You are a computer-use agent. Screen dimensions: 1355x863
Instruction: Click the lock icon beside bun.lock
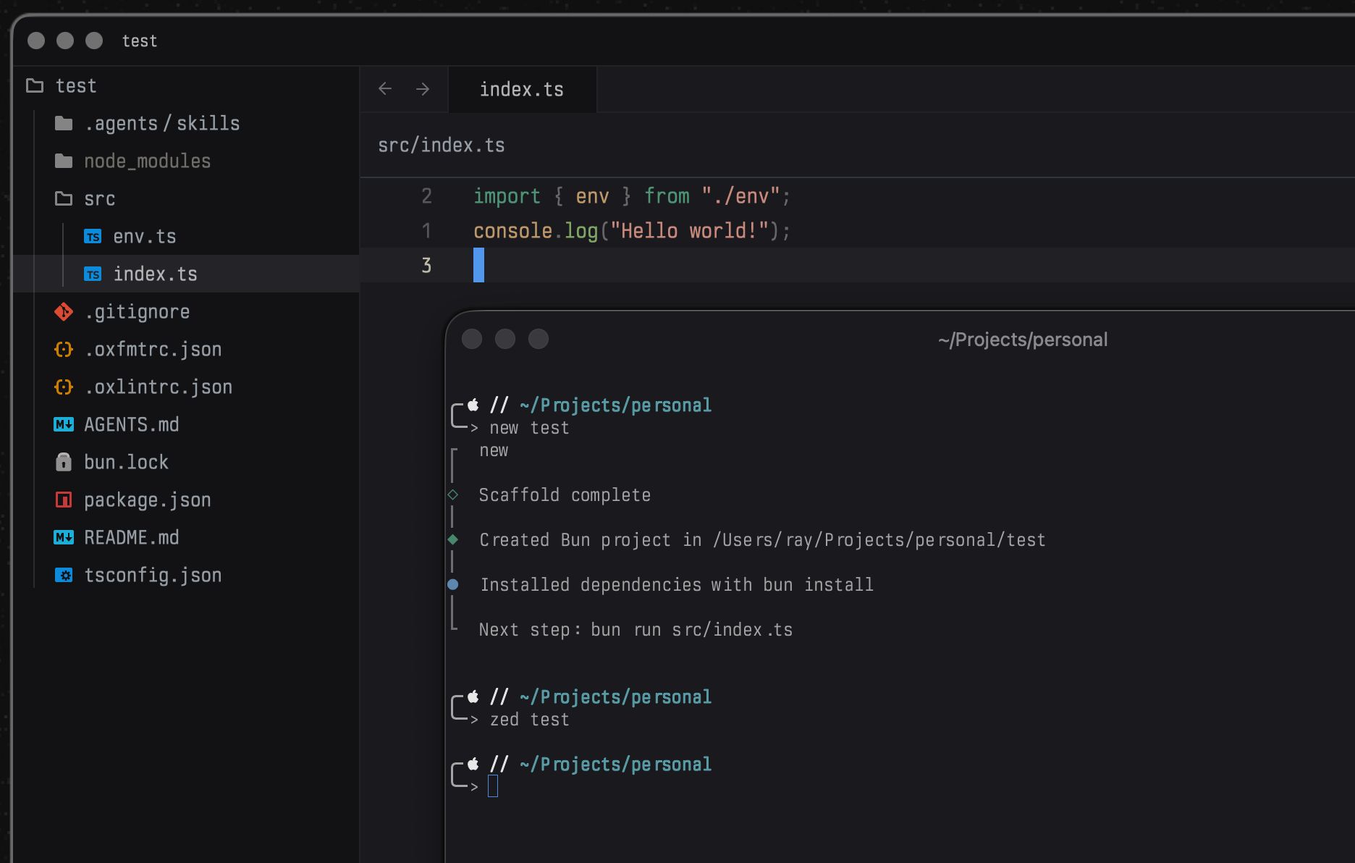coord(64,463)
